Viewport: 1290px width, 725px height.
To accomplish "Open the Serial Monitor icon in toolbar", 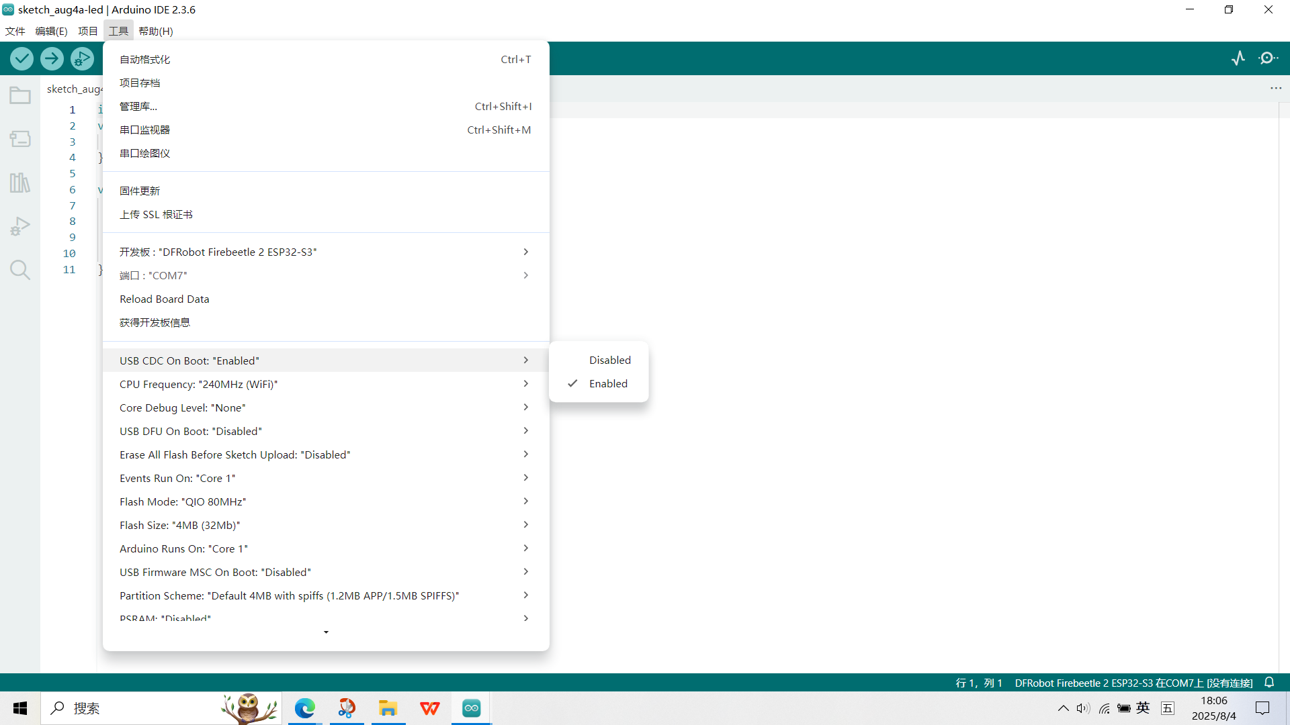I will click(1268, 58).
